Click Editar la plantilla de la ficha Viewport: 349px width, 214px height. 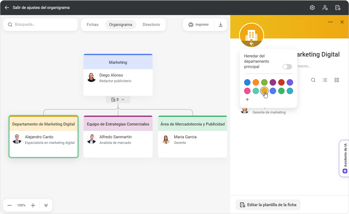pyautogui.click(x=268, y=205)
